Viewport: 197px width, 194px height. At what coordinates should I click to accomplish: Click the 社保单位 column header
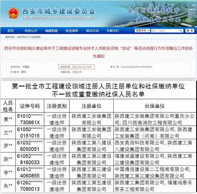[x=155, y=106]
